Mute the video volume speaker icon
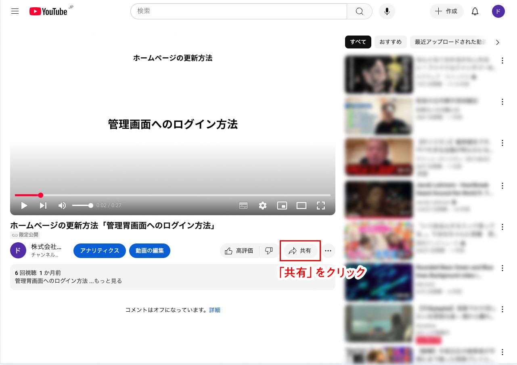Viewport: 517px width, 365px height. pyautogui.click(x=62, y=206)
